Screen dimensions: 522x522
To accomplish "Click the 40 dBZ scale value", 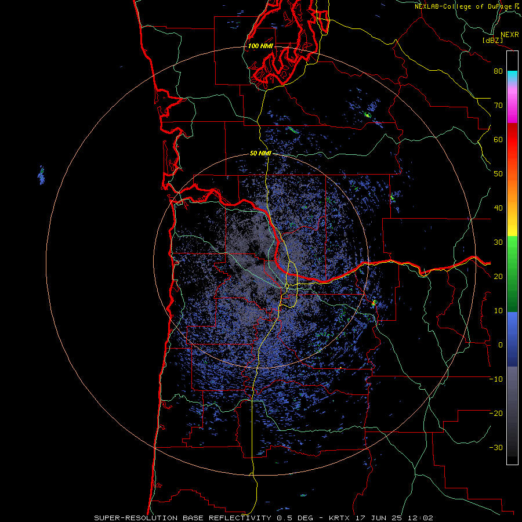I will coord(498,208).
